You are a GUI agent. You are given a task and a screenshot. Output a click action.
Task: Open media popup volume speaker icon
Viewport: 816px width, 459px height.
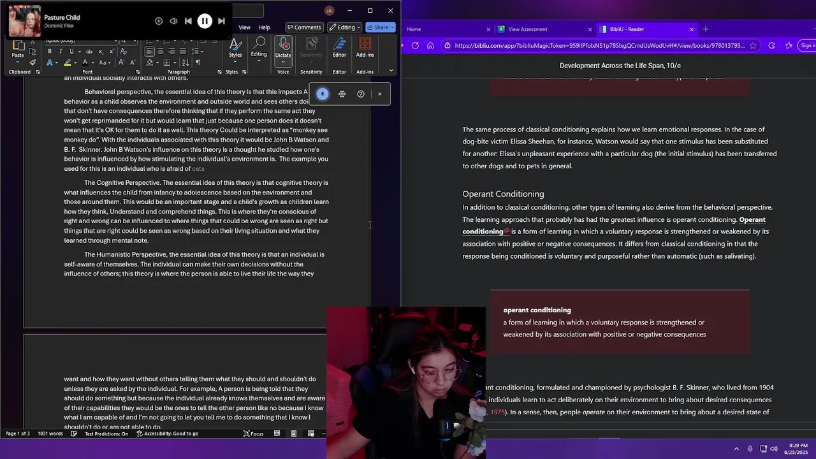[x=173, y=21]
